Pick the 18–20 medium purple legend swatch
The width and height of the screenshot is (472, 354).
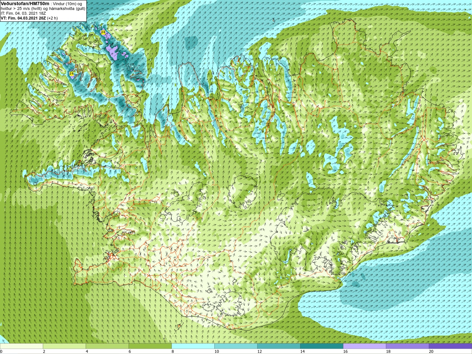[x=407, y=346]
